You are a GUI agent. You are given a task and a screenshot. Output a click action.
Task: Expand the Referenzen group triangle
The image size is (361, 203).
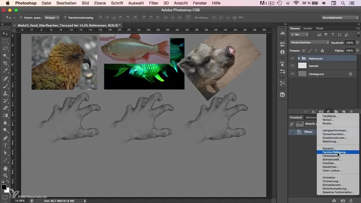coord(299,58)
